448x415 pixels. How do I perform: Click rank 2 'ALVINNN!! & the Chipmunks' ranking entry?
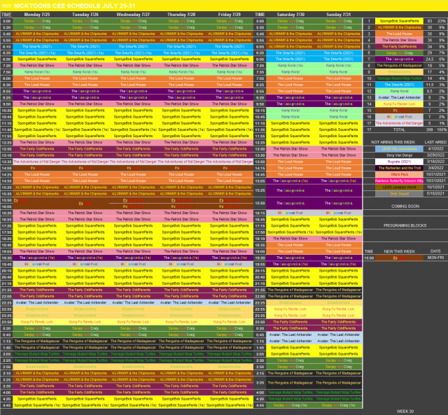[x=399, y=27]
